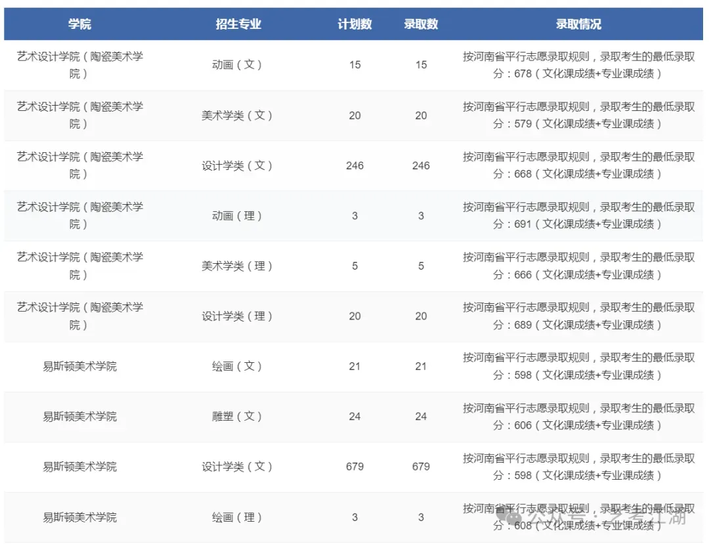Click 艺术设计学院 cell in the 动画（理）row
This screenshot has width=709, height=544.
coord(79,215)
